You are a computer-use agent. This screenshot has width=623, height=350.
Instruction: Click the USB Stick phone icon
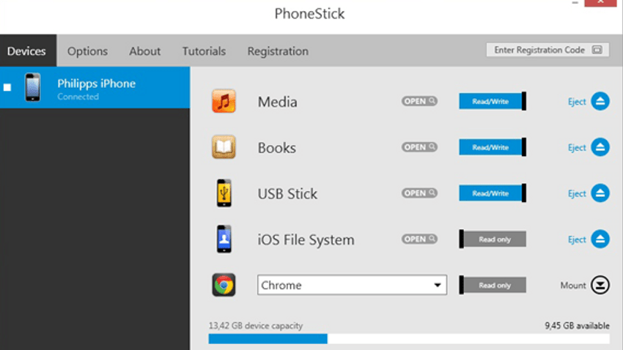tap(224, 193)
